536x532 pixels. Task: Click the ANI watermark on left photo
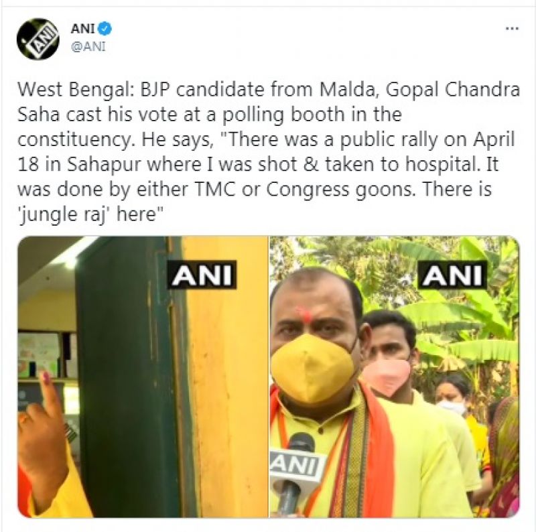[x=202, y=275]
